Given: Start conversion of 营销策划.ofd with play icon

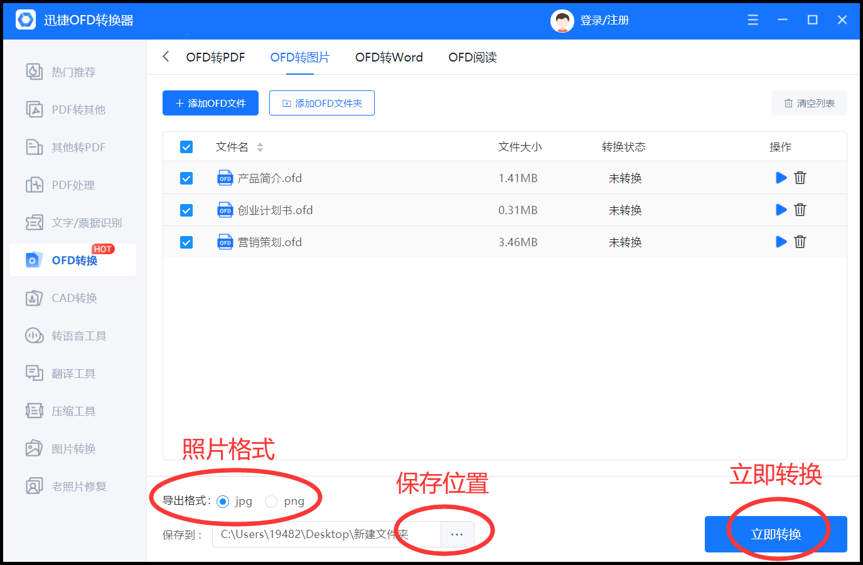Looking at the screenshot, I should click(781, 242).
